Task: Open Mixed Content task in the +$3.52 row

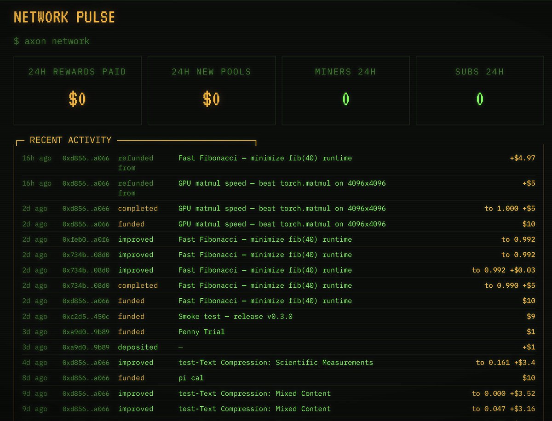Action: click(254, 393)
